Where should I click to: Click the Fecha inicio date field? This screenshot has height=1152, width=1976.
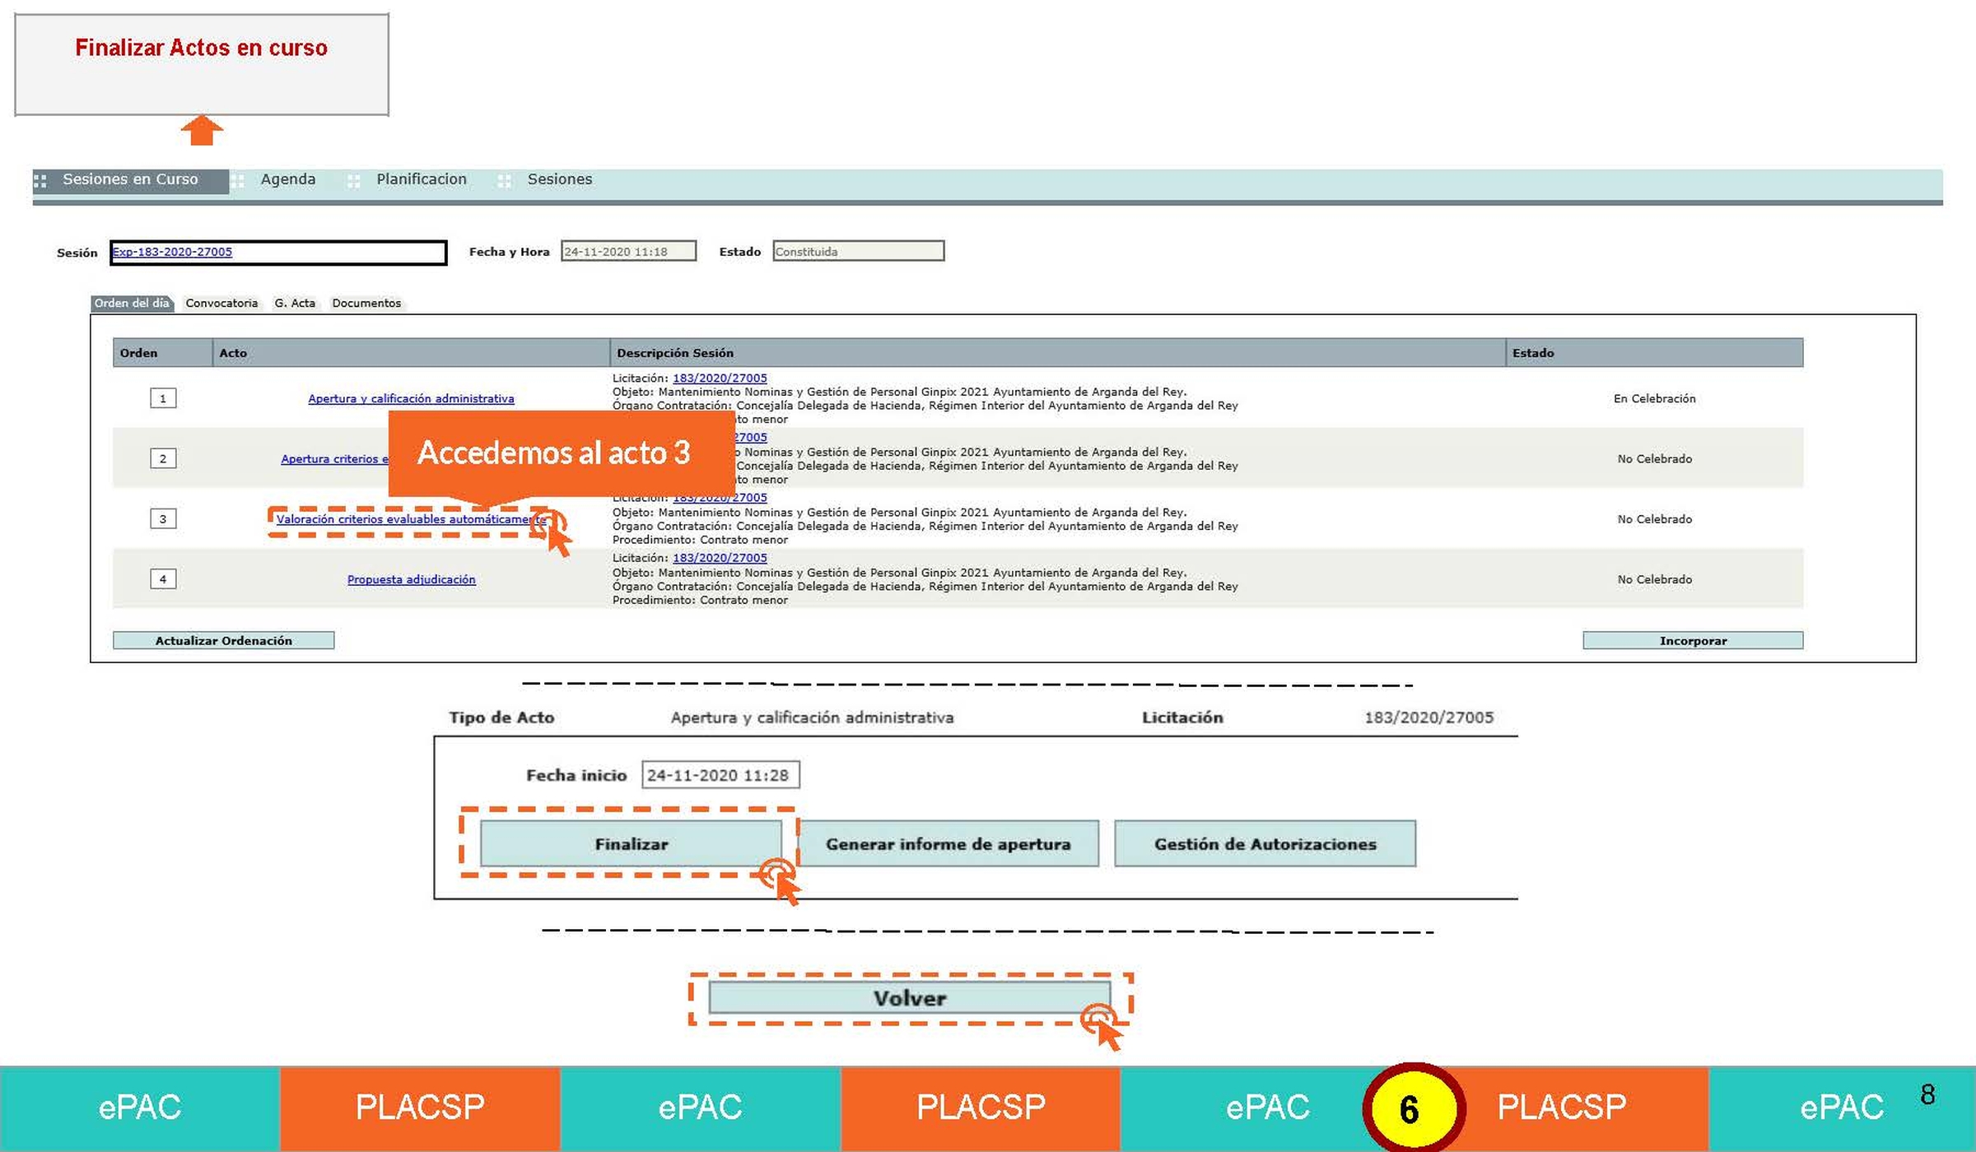click(x=720, y=775)
